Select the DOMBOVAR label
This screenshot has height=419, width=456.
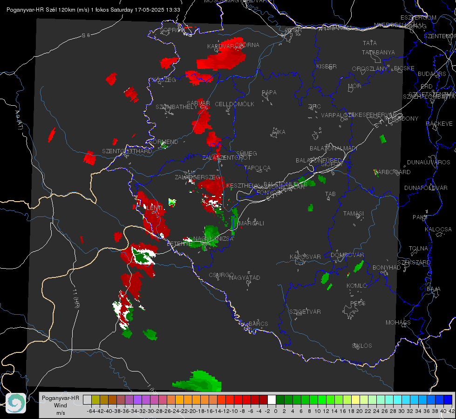347,255
